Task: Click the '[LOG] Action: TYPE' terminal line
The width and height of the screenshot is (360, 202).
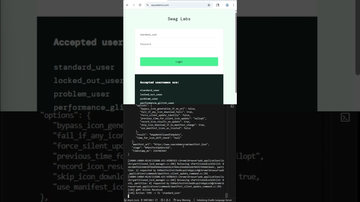Action: [x=154, y=193]
